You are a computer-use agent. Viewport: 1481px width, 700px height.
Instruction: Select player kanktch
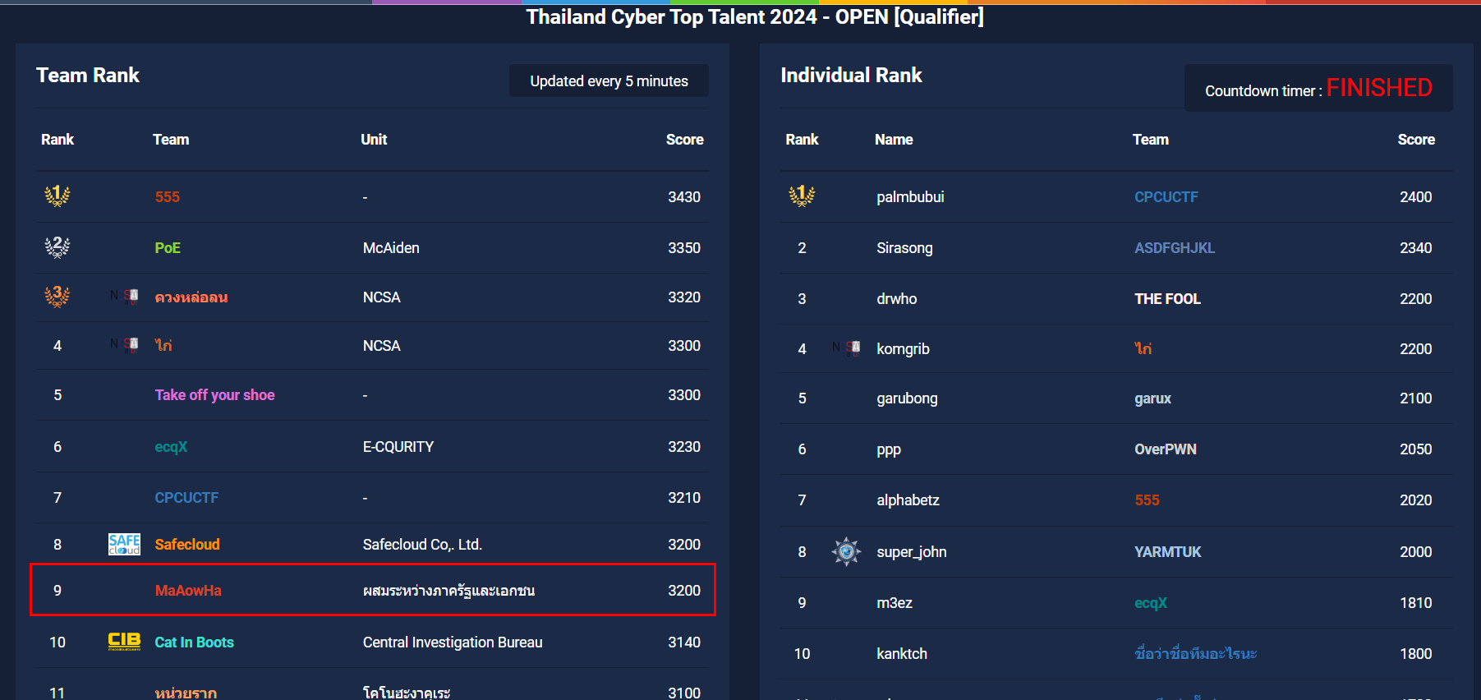(902, 654)
